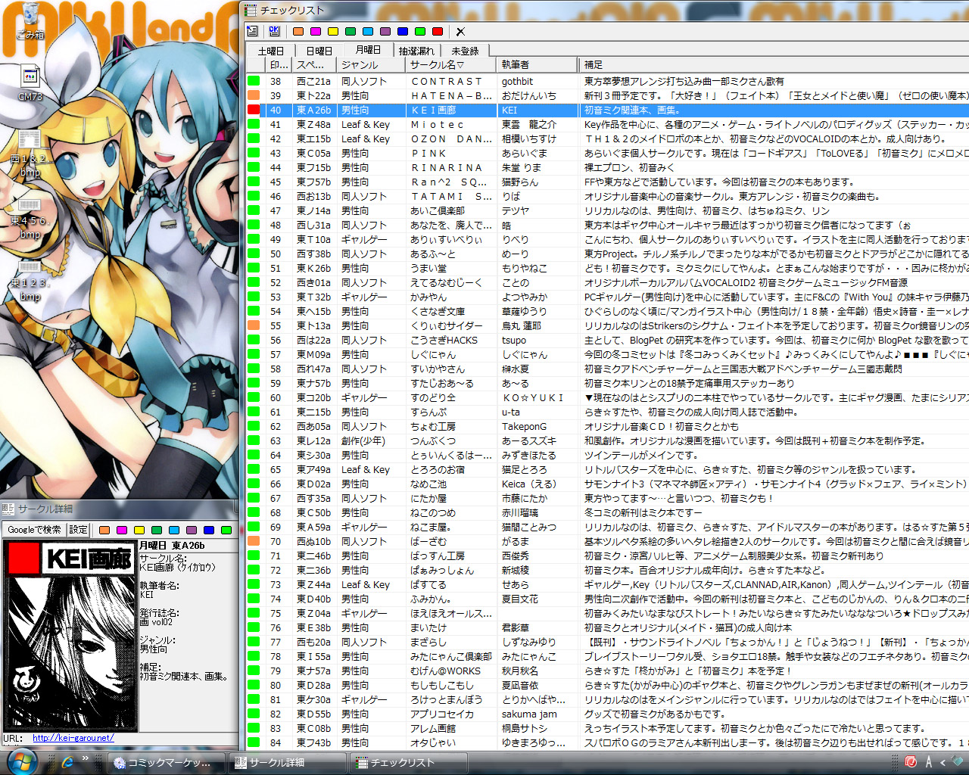Sort by the スペ... column header
Viewport: 969px width, 775px height.
[315, 65]
